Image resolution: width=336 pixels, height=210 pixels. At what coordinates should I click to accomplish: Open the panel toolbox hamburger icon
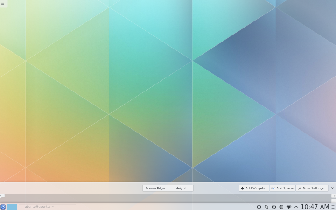(x=333, y=207)
